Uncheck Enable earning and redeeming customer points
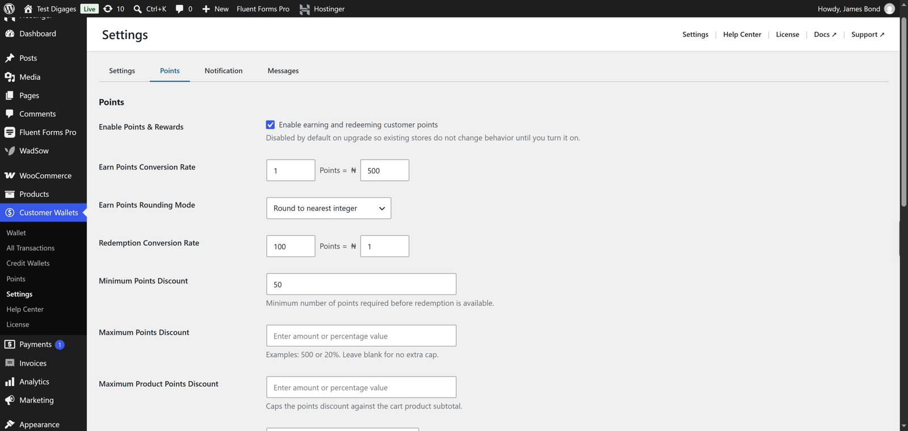This screenshot has width=908, height=431. coord(270,125)
